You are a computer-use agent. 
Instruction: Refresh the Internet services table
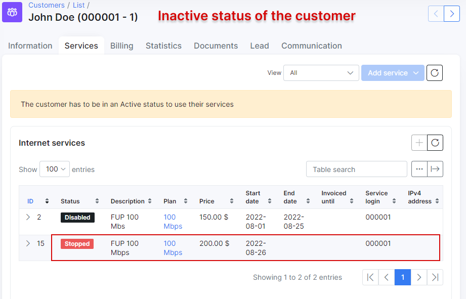(x=435, y=143)
